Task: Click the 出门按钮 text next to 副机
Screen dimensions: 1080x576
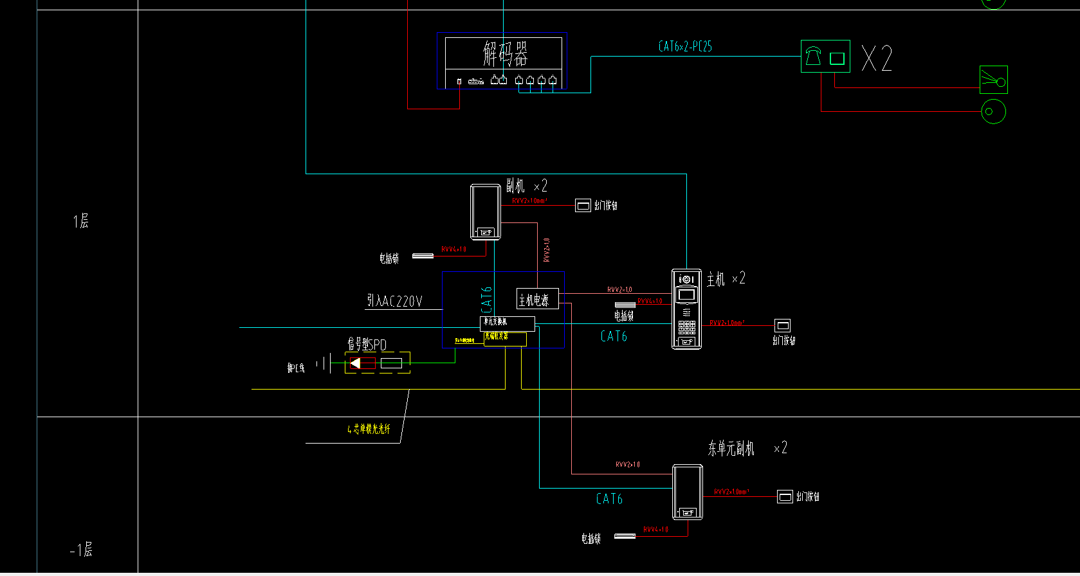Action: (x=606, y=206)
